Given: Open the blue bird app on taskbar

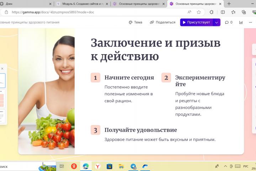Looking at the screenshot, I should 145,166.
